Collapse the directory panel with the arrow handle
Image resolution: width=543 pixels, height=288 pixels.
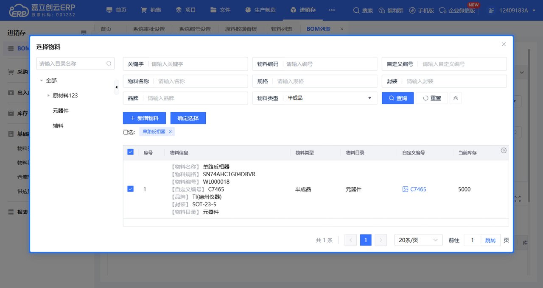116,87
